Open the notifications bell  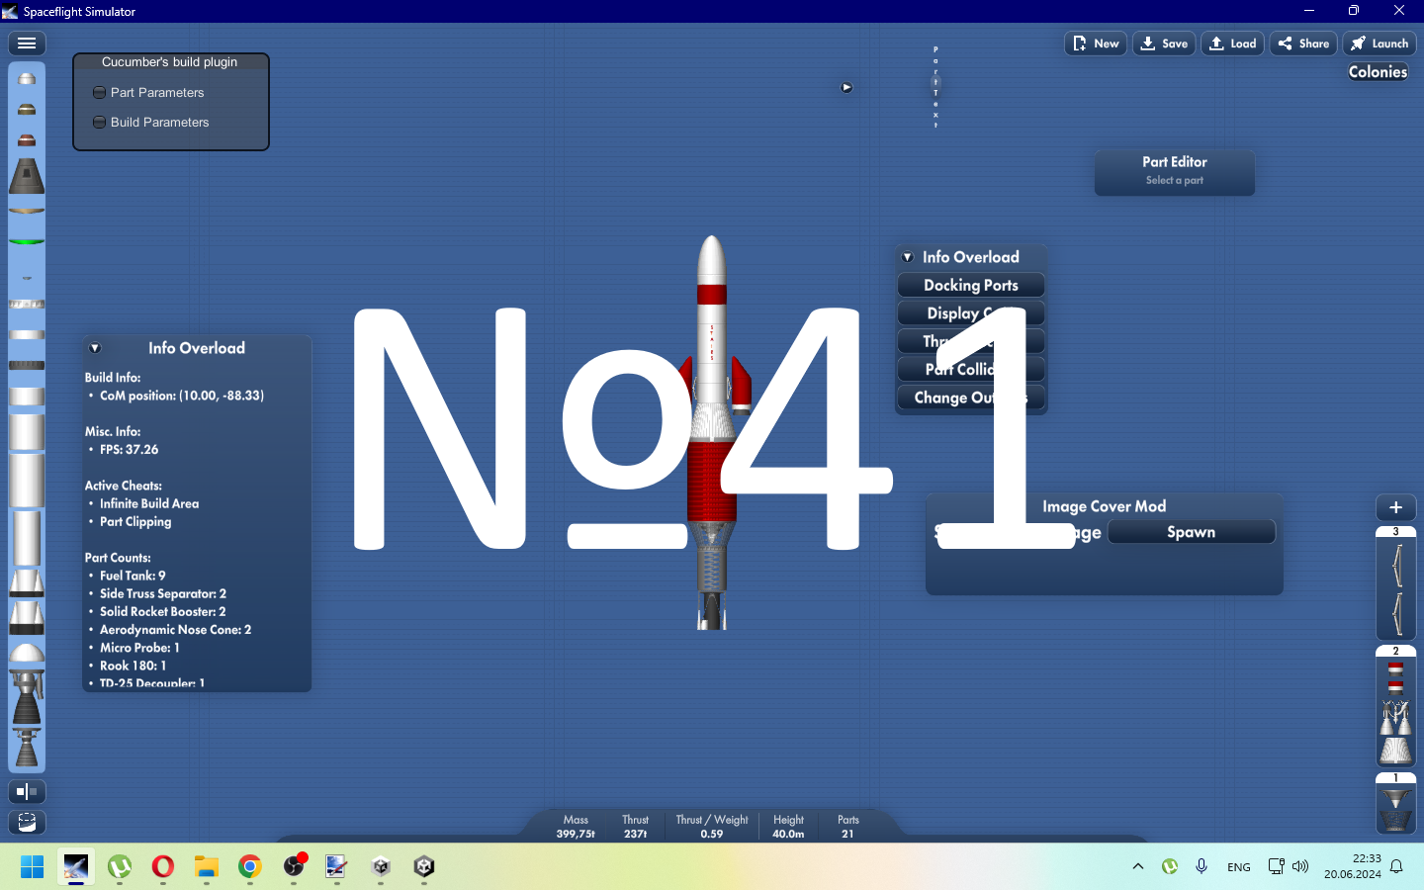pos(1396,866)
